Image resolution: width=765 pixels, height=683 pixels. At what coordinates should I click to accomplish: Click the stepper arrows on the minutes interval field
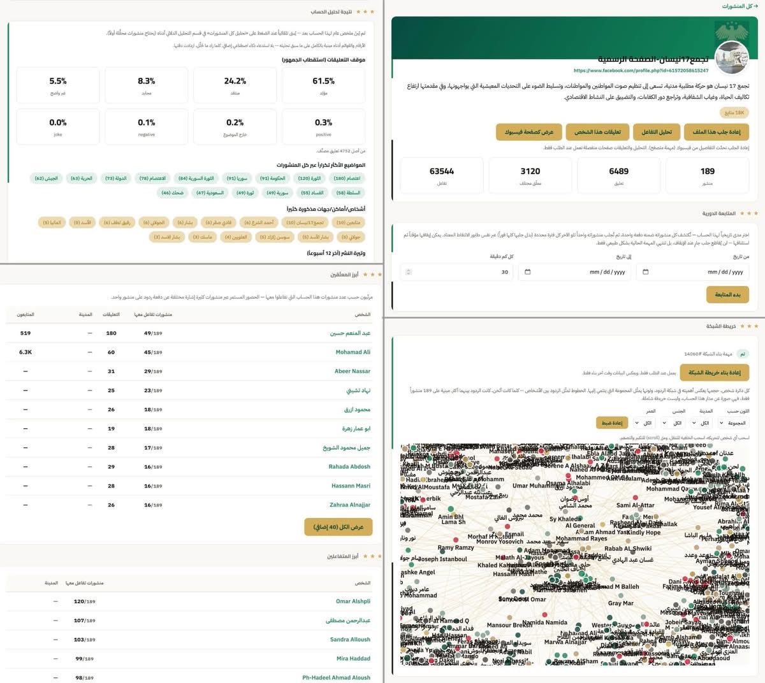[409, 272]
